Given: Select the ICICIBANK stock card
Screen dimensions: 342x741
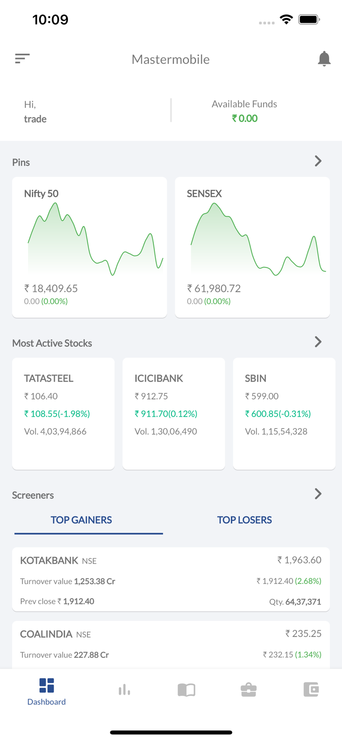Looking at the screenshot, I should point(173,413).
